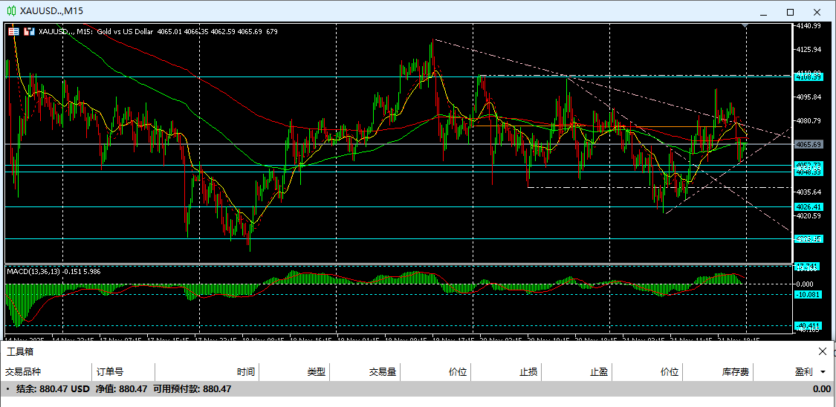Close the XAUUSD M15 chart window
Viewport: 836px width, 407px height.
pyautogui.click(x=817, y=12)
